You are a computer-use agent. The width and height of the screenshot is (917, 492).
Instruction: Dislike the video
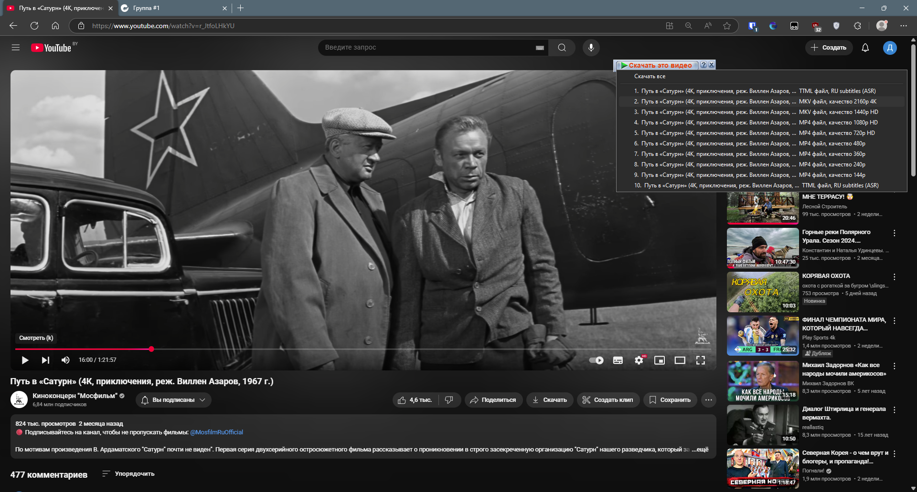coord(449,400)
